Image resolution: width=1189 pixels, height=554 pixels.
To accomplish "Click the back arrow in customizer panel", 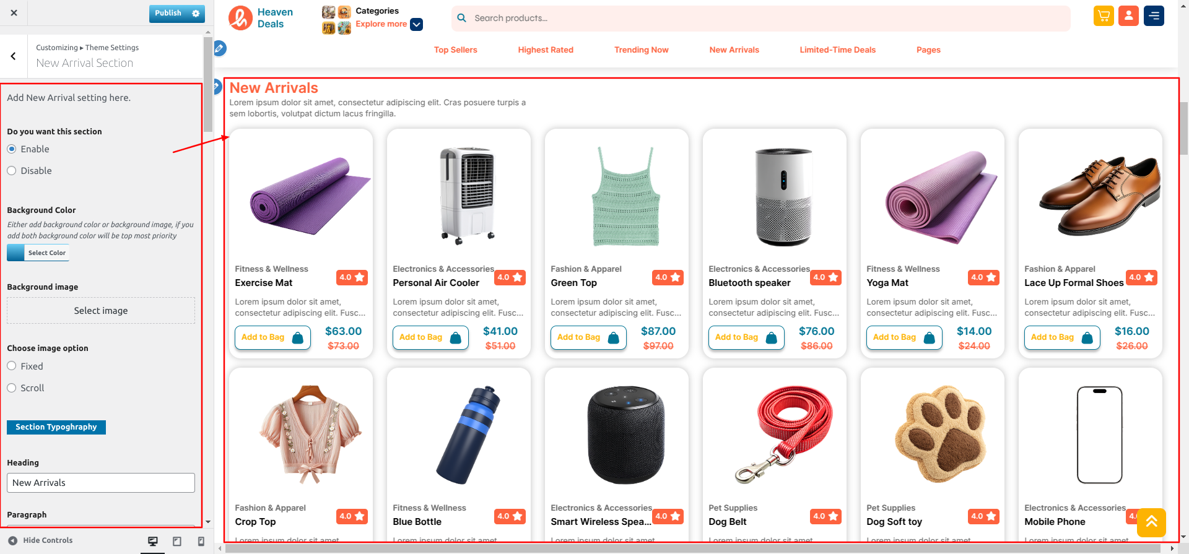I will [x=14, y=56].
